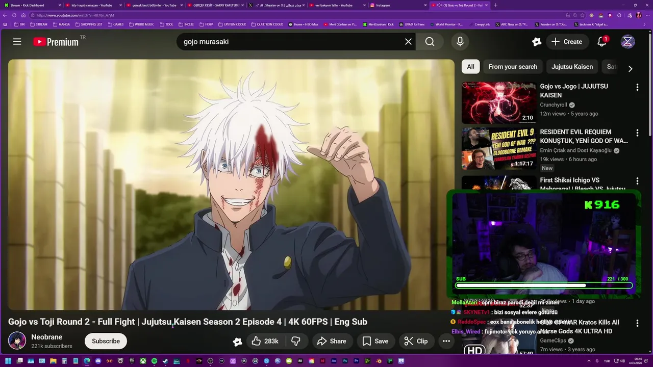
Task: Select the All filter chip
Action: tap(470, 67)
